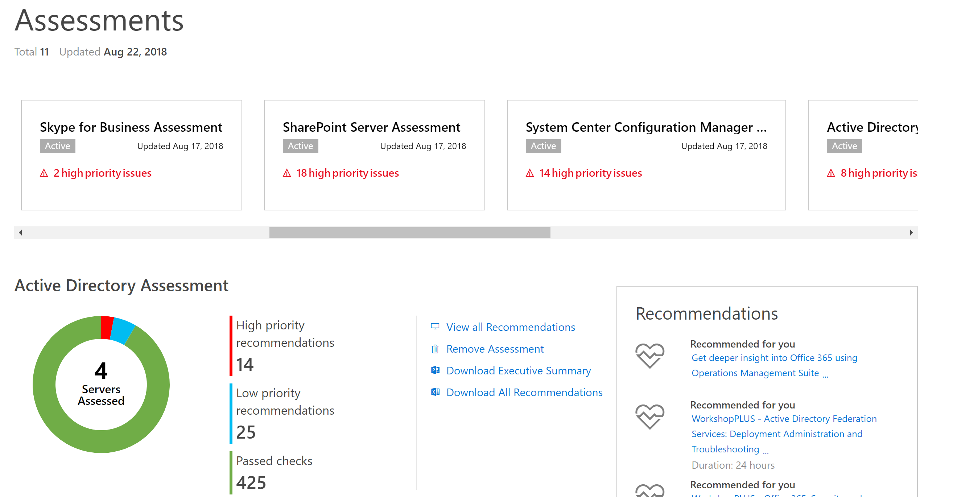
Task: Toggle the Active badge on Skype for Business Assessment
Action: pos(57,147)
